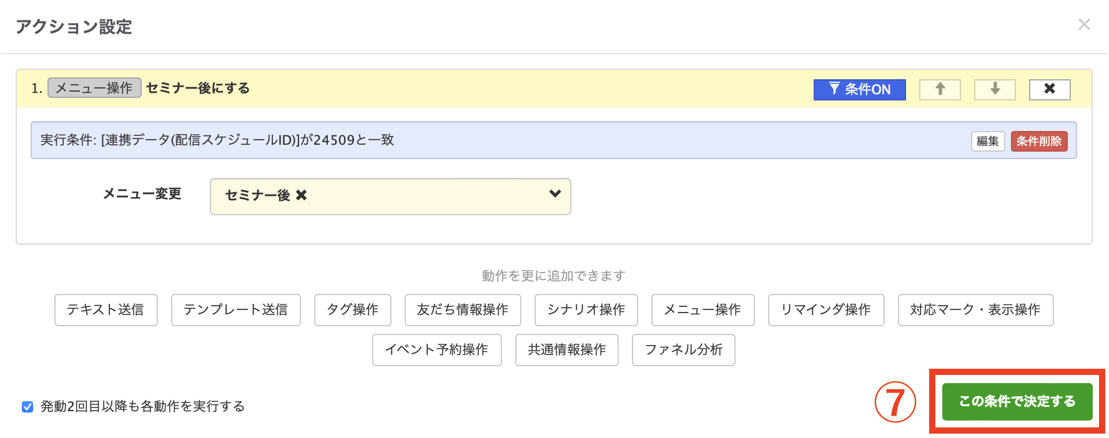The height and width of the screenshot is (438, 1109).
Task: Edit the execution condition via 編集
Action: tap(987, 141)
